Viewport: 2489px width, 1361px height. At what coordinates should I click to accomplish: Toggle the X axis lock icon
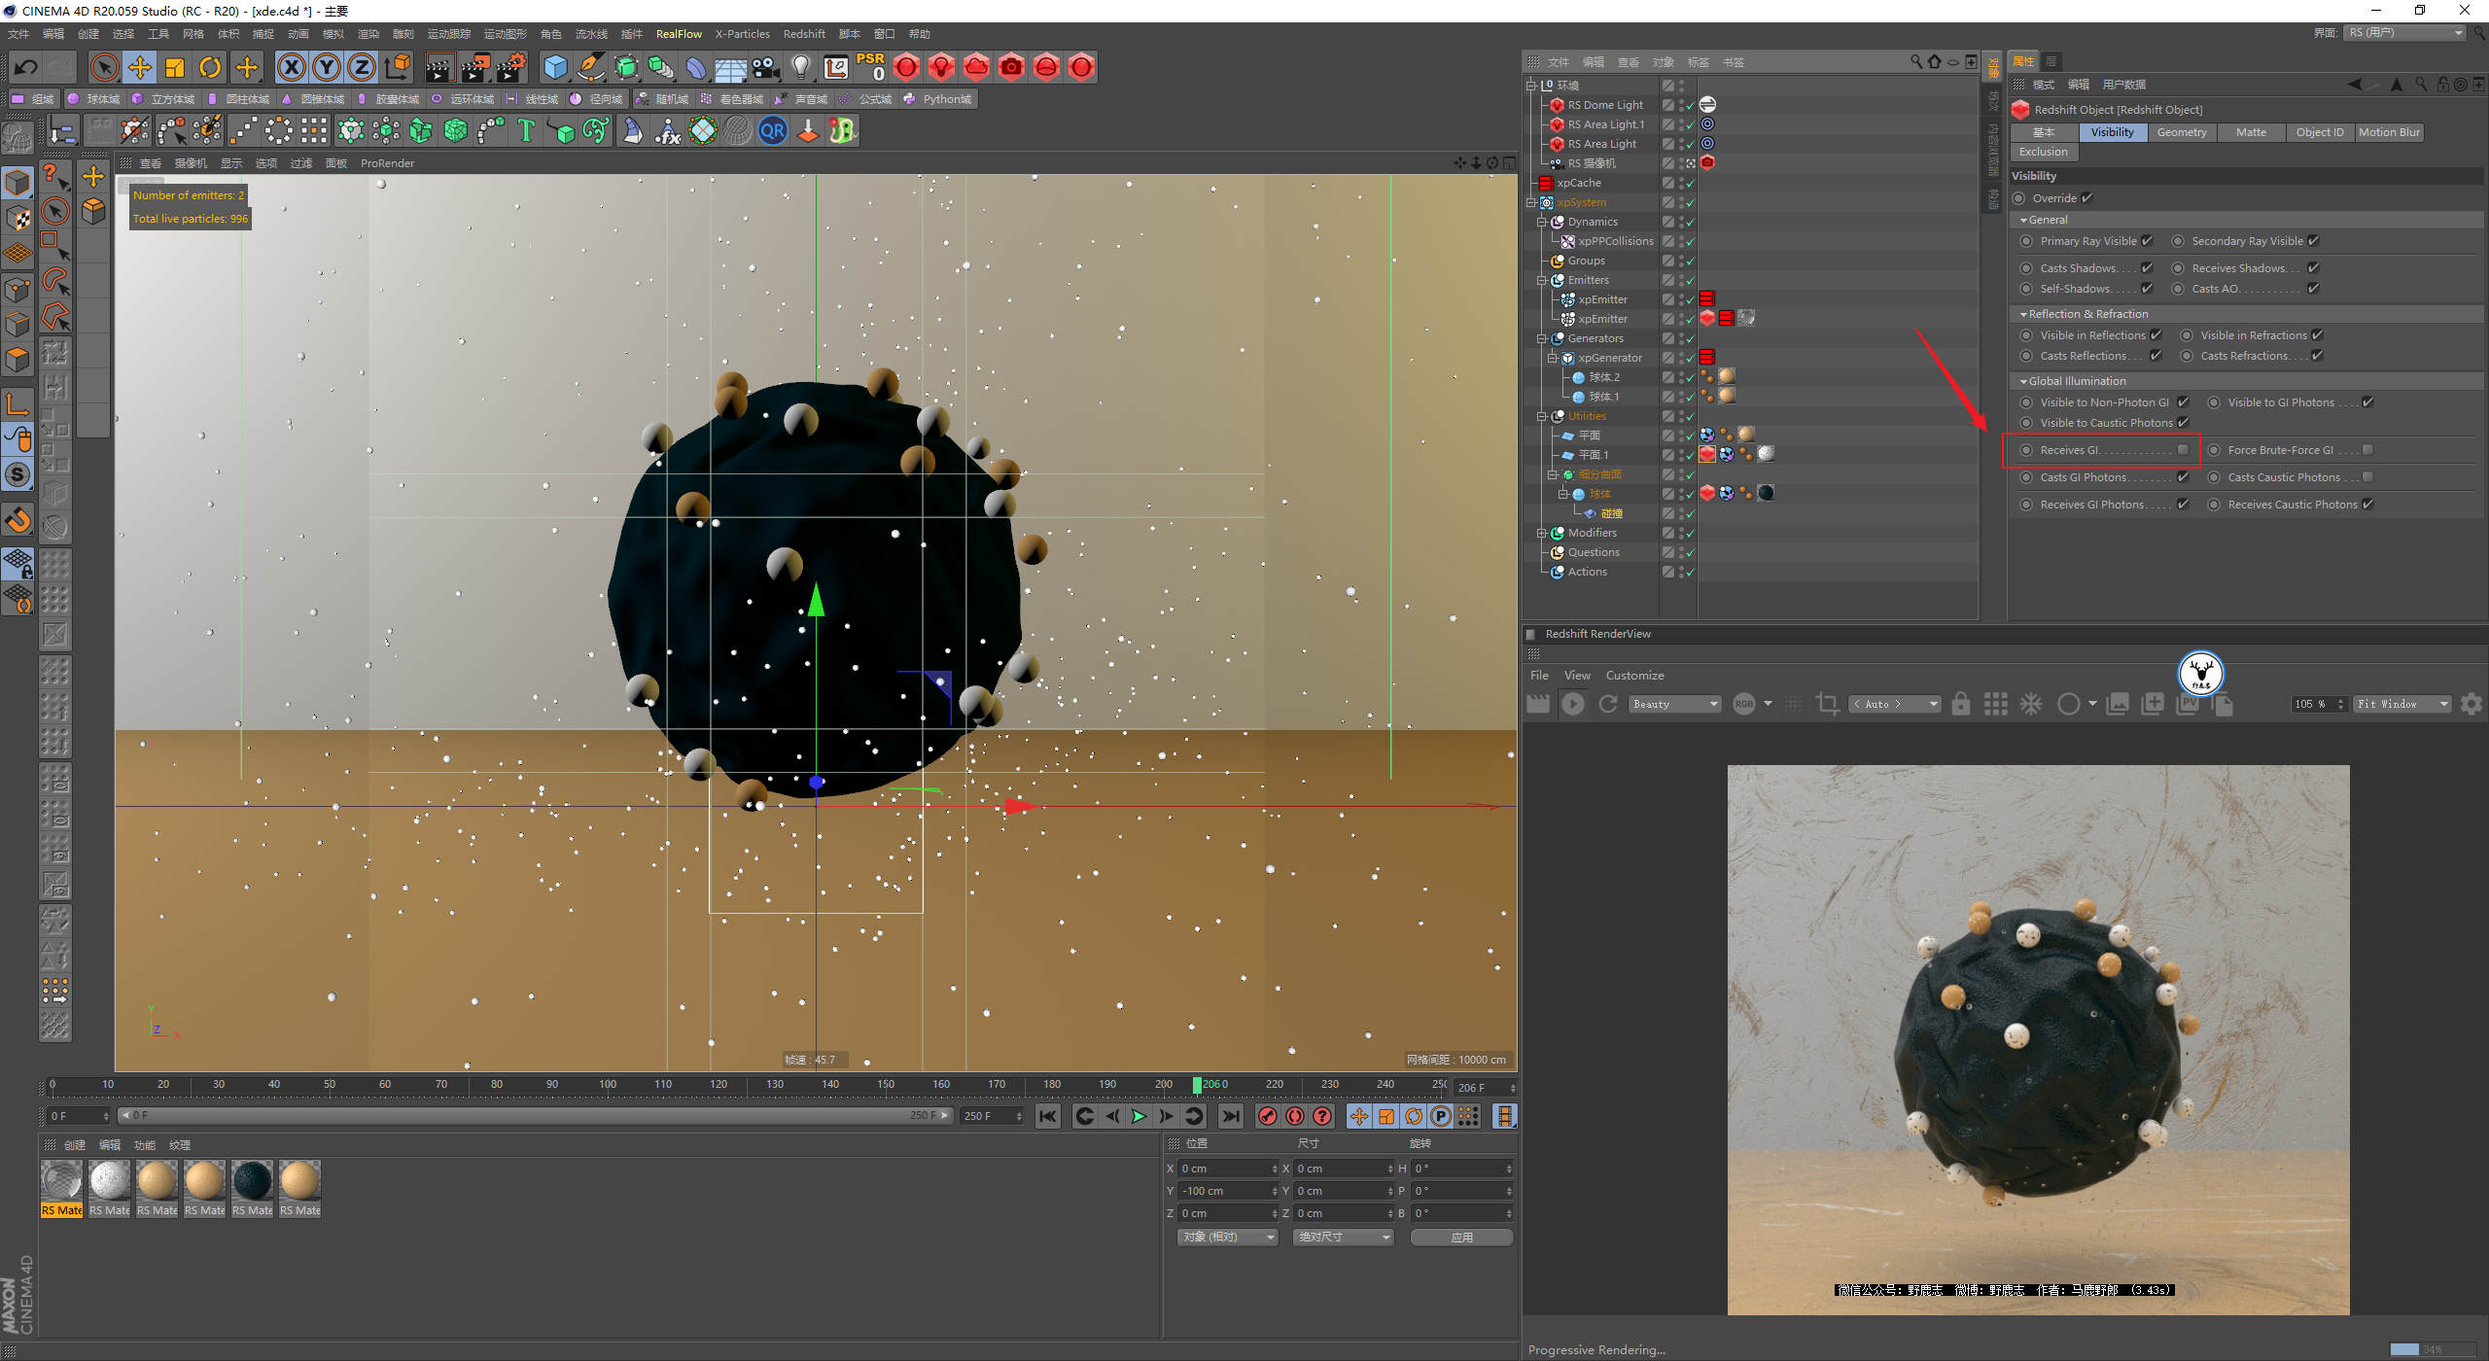click(291, 67)
